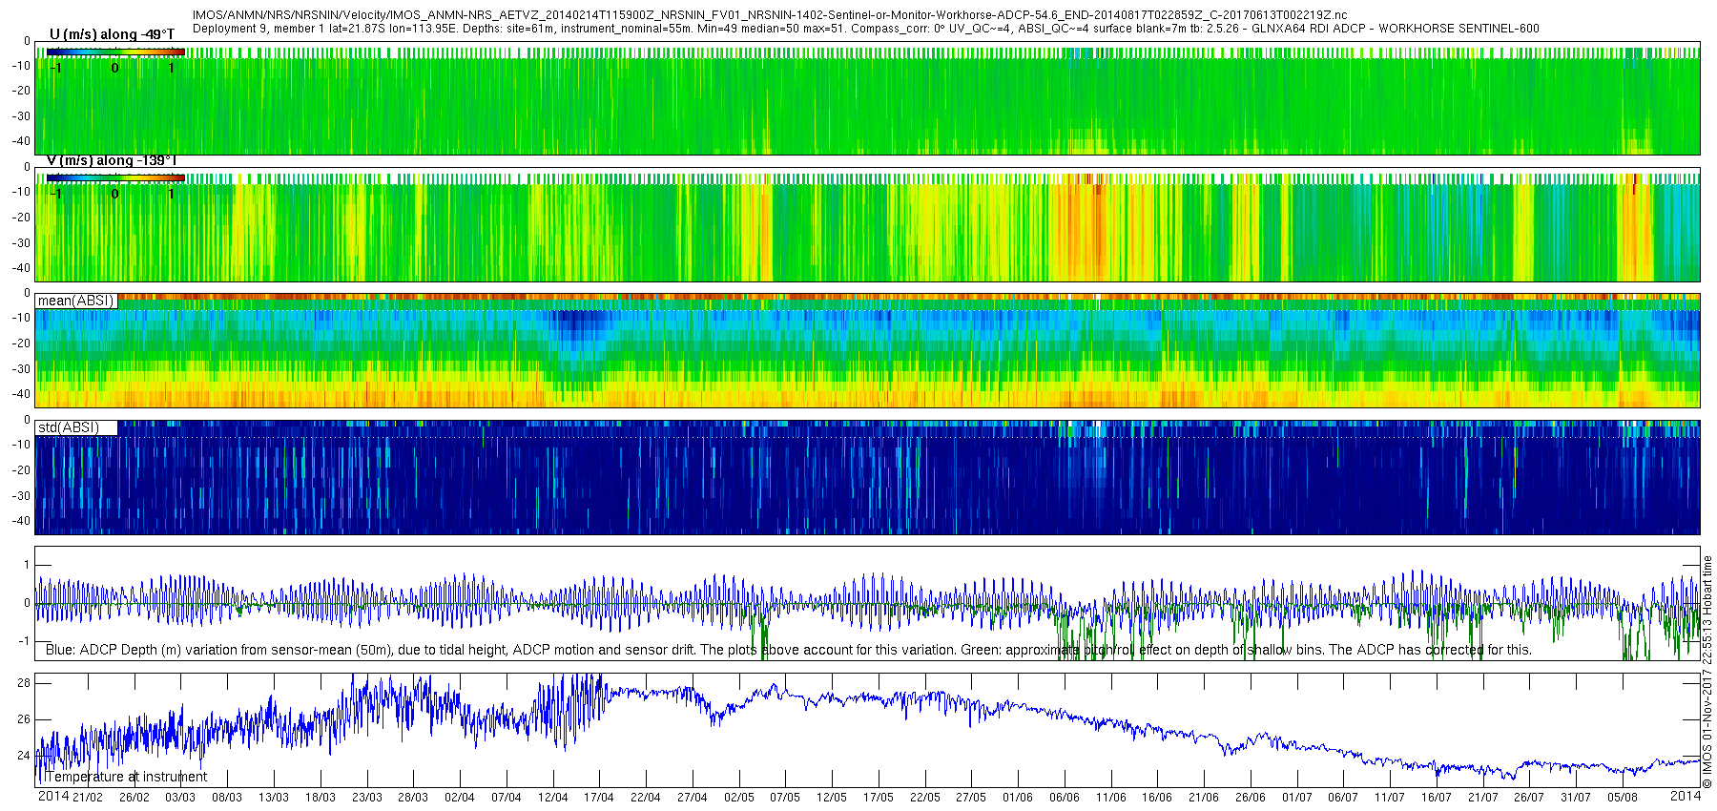Click the '17/04' date tick label

tap(599, 798)
